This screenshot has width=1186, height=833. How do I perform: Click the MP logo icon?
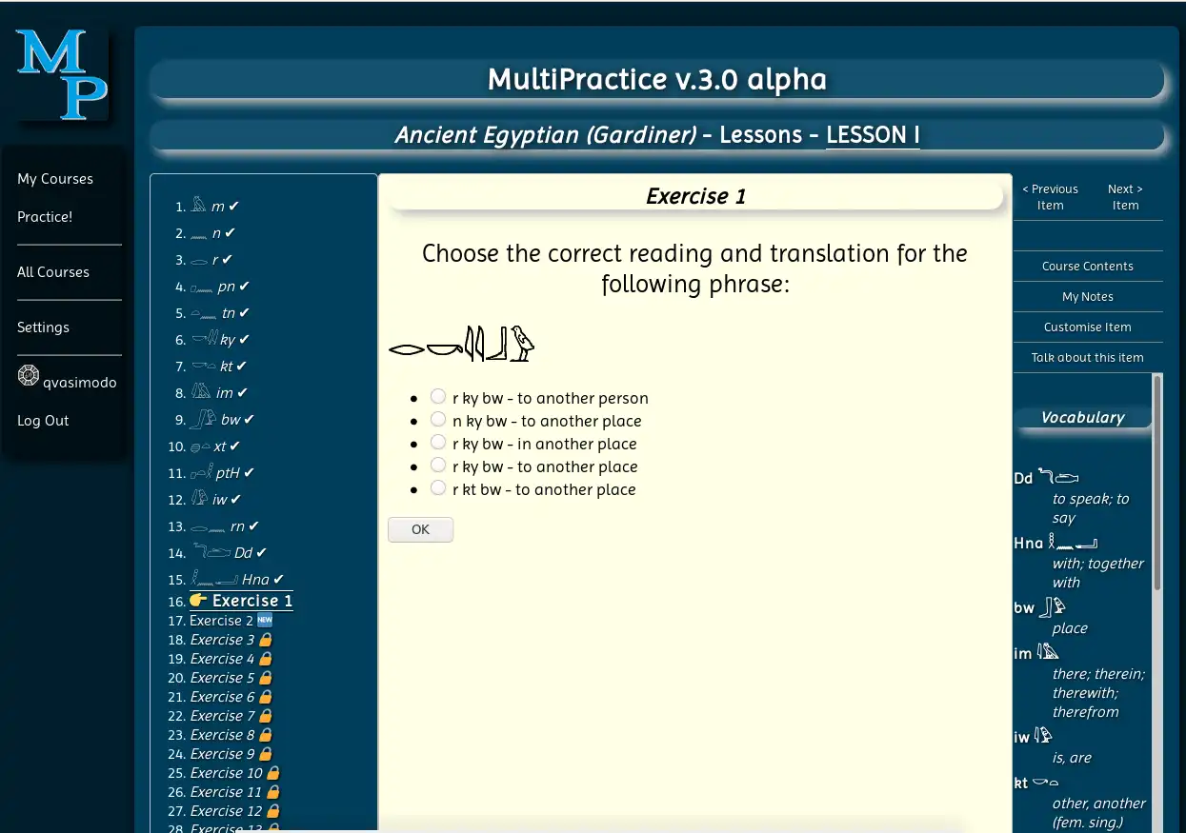tap(61, 74)
